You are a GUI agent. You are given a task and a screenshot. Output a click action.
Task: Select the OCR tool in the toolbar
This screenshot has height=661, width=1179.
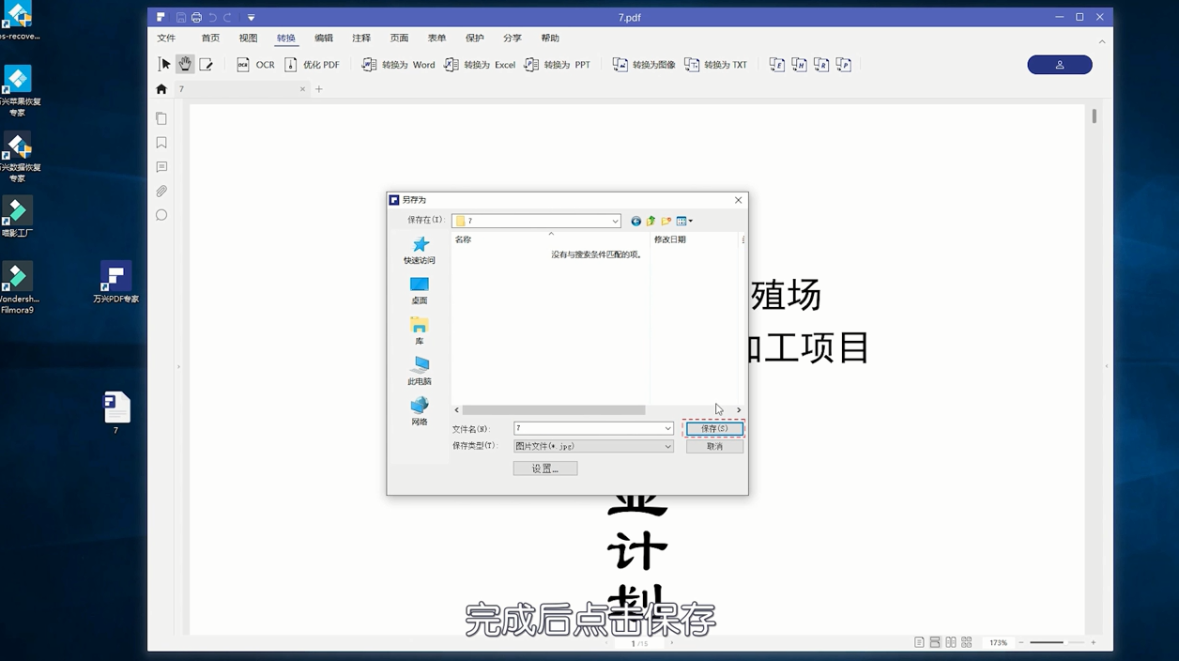pos(255,64)
